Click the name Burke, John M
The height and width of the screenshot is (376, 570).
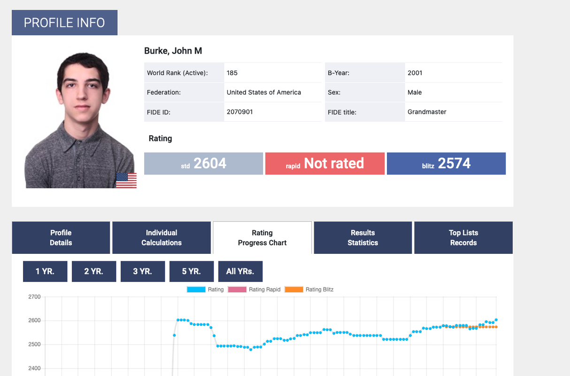click(173, 51)
